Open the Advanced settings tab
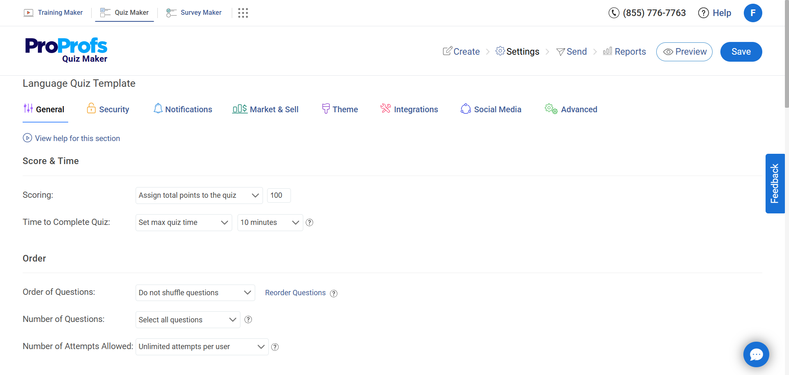This screenshot has height=375, width=789. tap(571, 109)
